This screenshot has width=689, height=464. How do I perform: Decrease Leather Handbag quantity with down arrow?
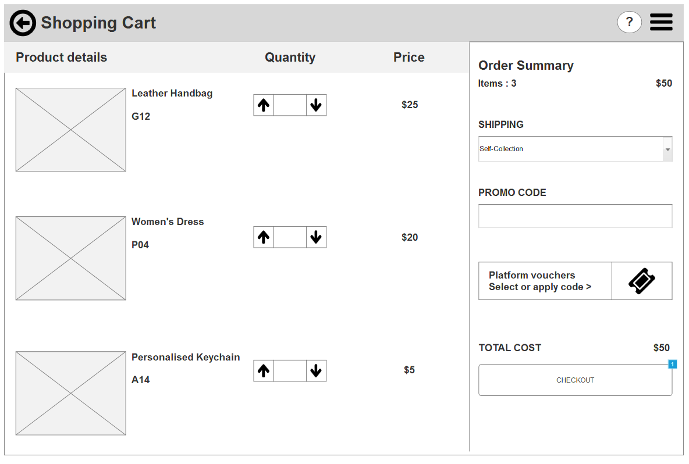tap(316, 105)
